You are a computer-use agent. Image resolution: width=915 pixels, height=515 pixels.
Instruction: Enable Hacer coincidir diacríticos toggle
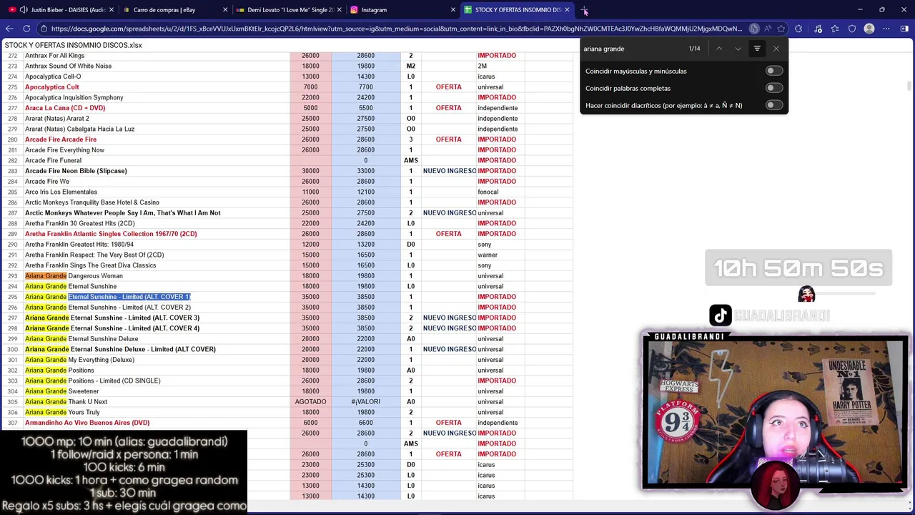pyautogui.click(x=773, y=105)
